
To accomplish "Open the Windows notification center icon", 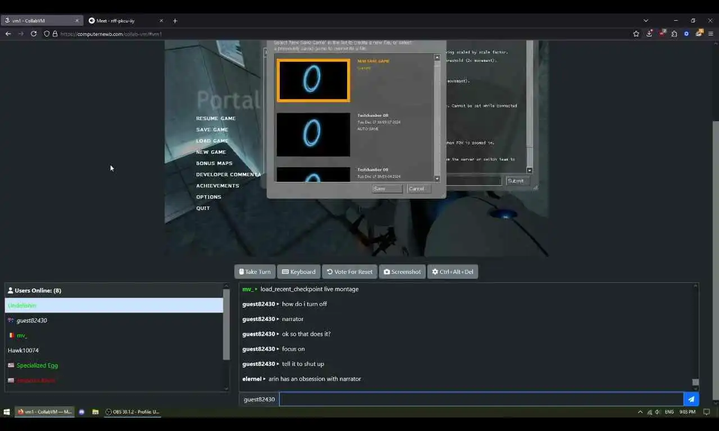I will pyautogui.click(x=707, y=412).
